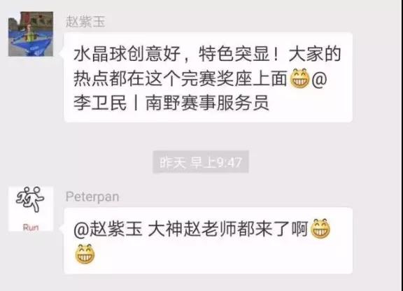This screenshot has width=403, height=291.
Task: Open Peterpan's Run avatar
Action: [31, 209]
